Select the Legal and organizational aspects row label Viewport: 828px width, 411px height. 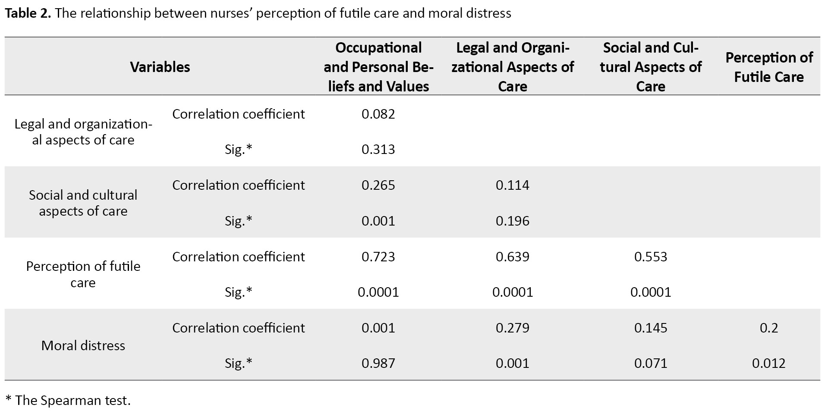click(x=83, y=132)
